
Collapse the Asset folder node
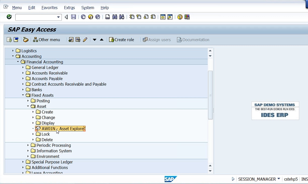tap(28, 106)
